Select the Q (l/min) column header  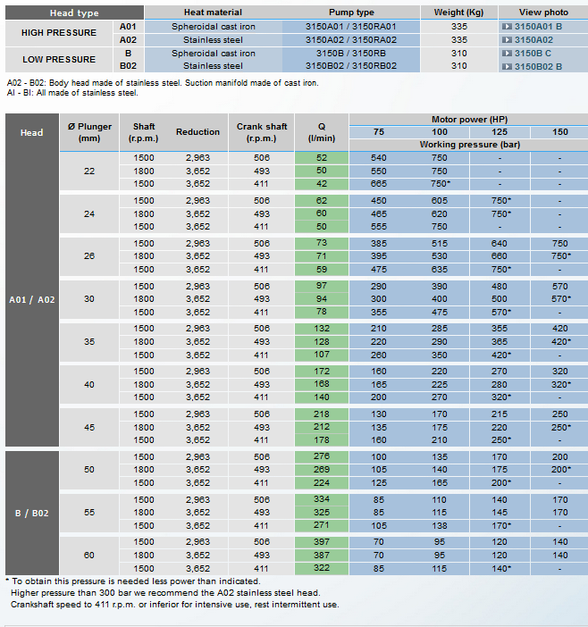(321, 132)
